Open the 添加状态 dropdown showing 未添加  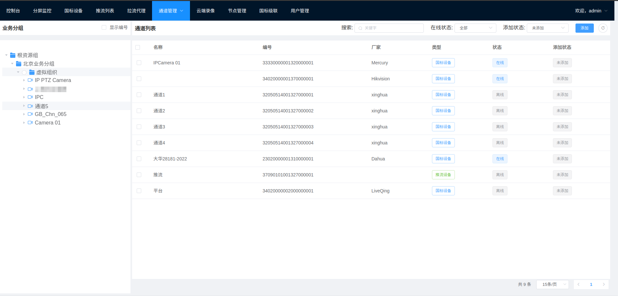(547, 28)
